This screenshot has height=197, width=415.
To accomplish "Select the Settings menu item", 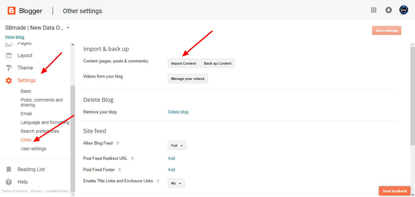I will pyautogui.click(x=27, y=81).
